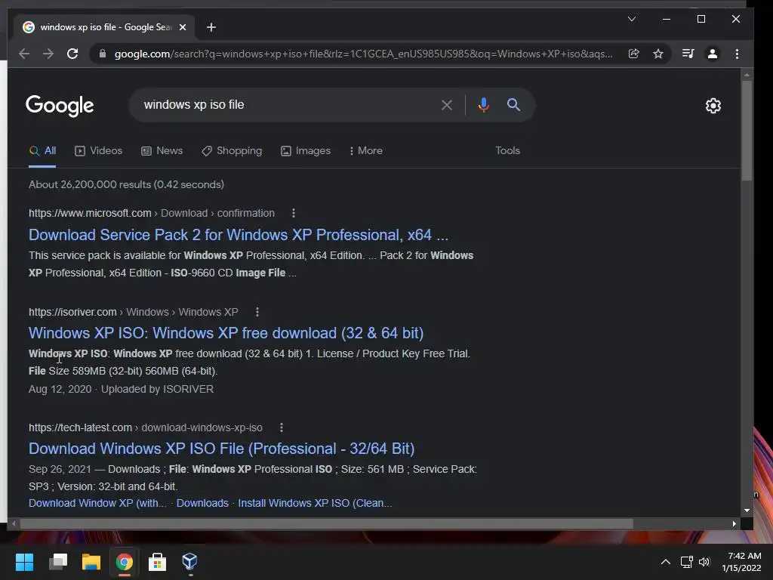Select the All results tab
The height and width of the screenshot is (580, 773).
click(x=42, y=151)
